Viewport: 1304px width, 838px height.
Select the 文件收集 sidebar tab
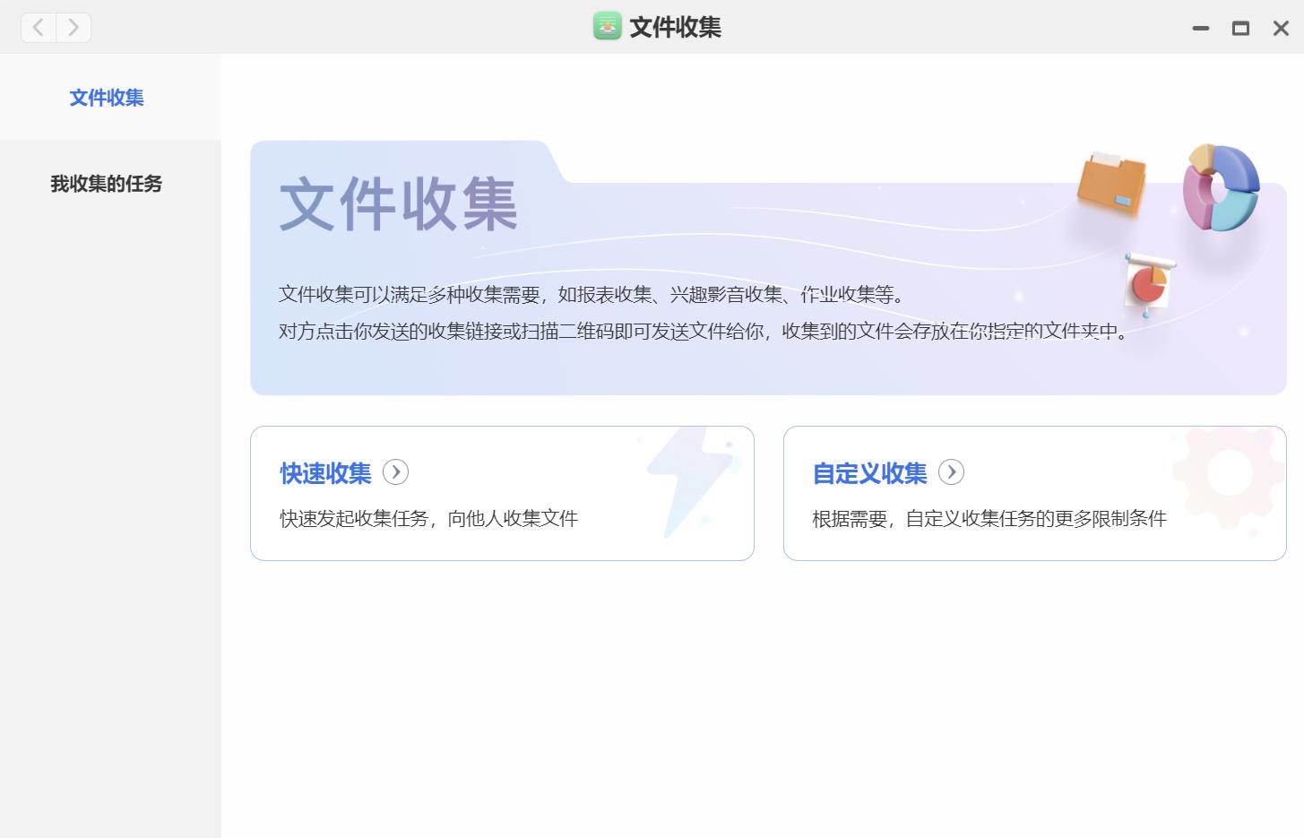[106, 98]
